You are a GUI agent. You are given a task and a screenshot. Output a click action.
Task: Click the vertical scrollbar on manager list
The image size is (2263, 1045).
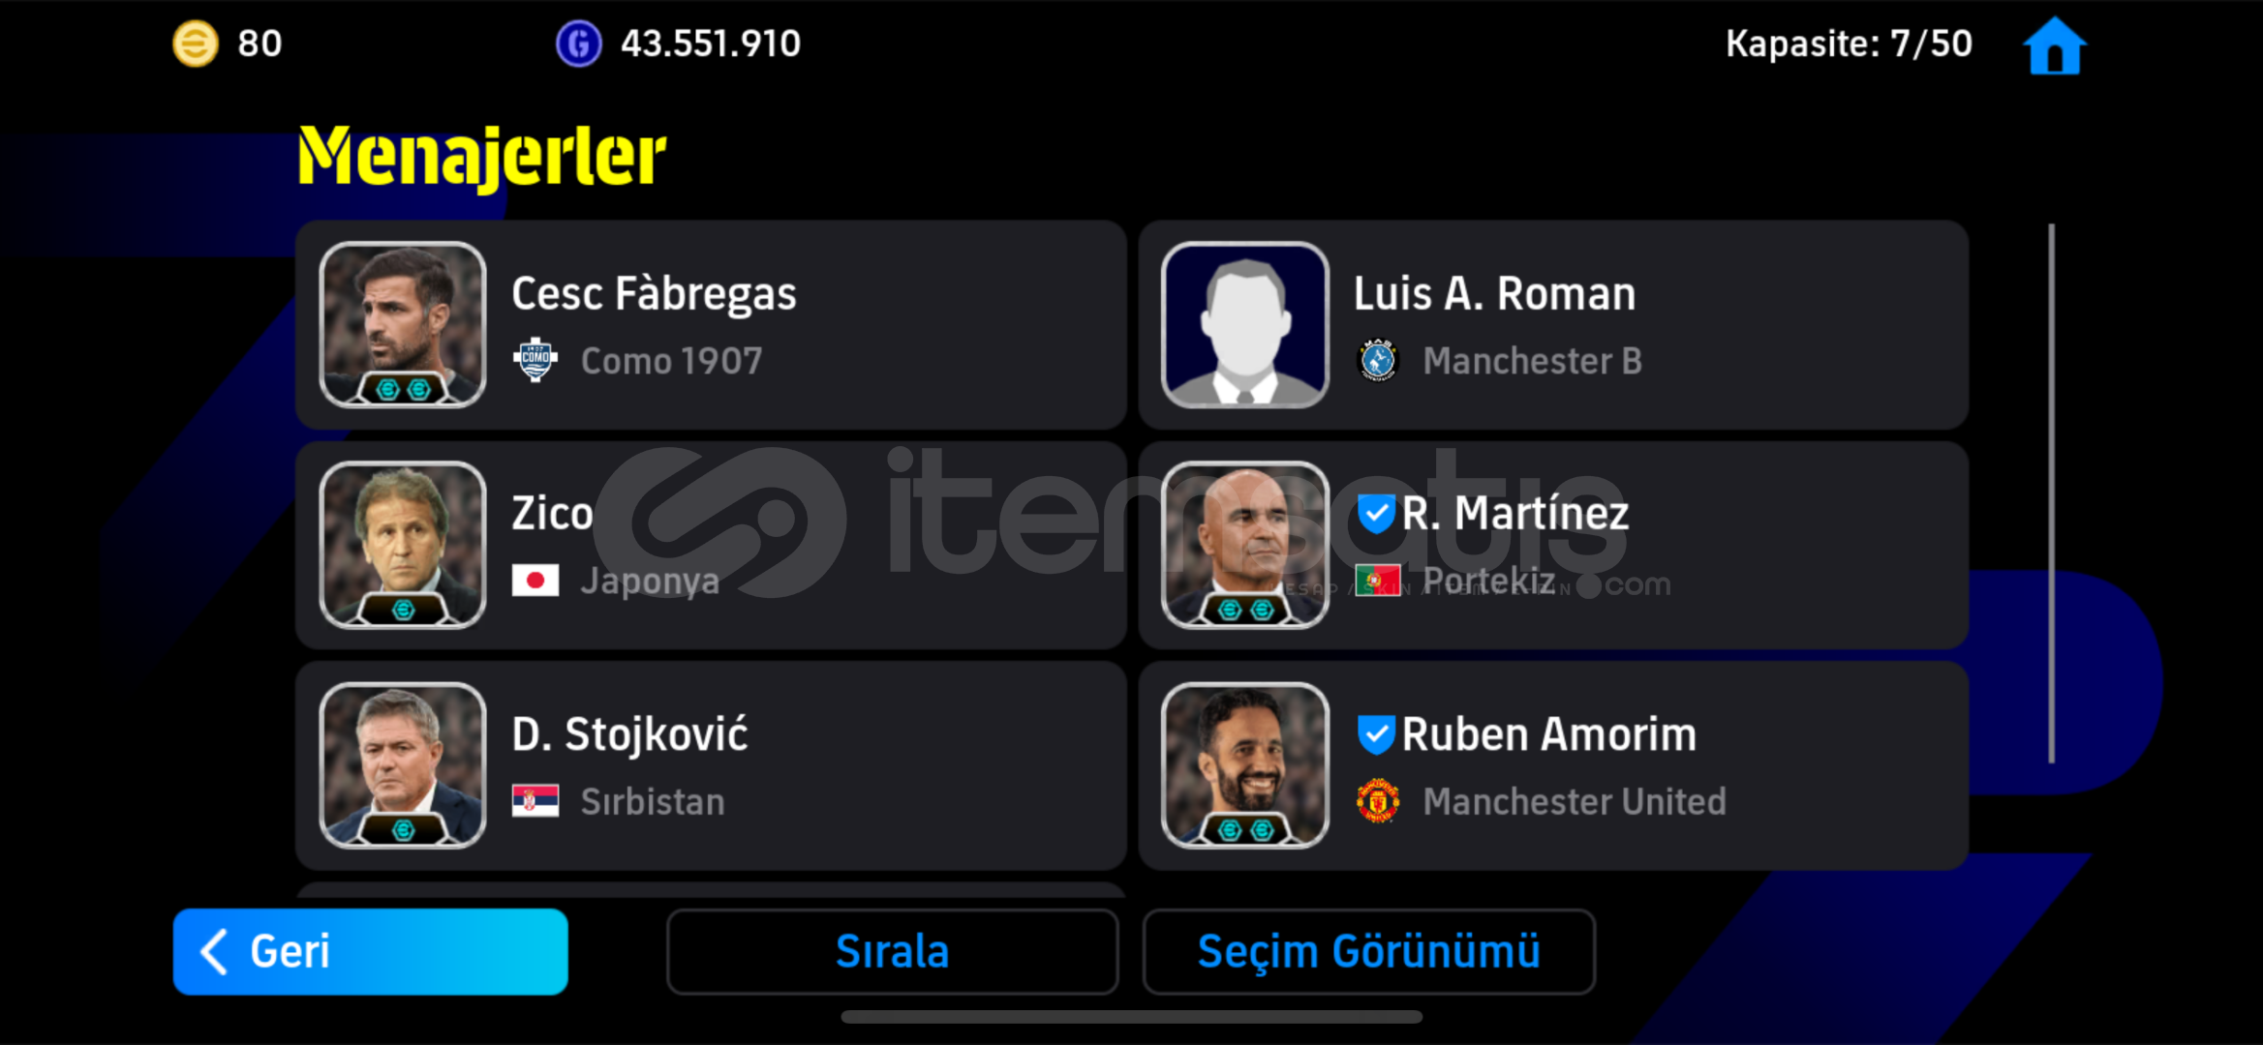(x=2051, y=493)
